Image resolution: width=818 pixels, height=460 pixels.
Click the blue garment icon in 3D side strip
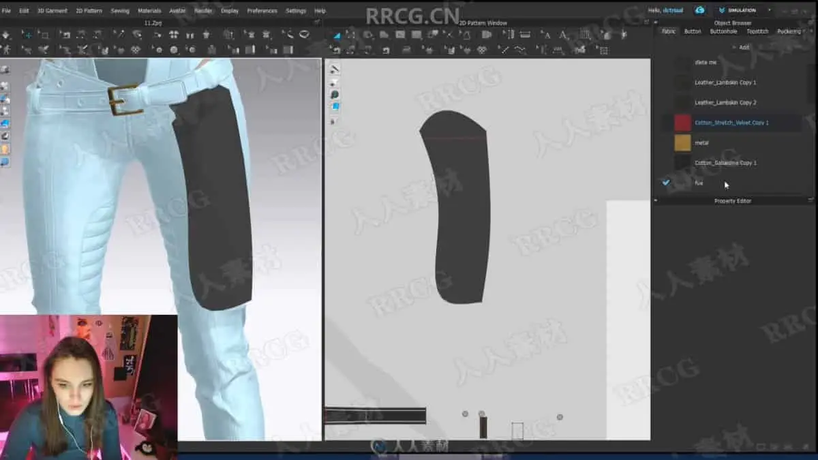pyautogui.click(x=5, y=123)
